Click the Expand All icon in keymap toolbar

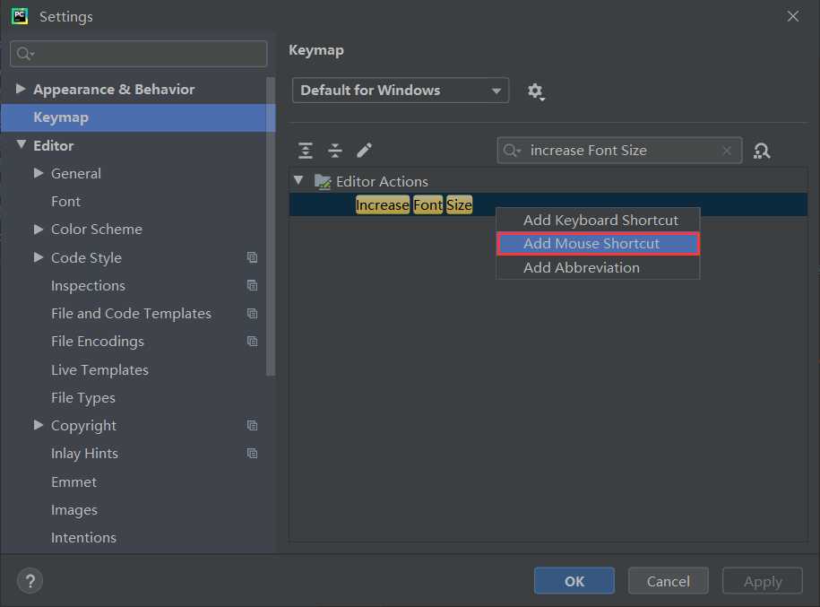[306, 151]
